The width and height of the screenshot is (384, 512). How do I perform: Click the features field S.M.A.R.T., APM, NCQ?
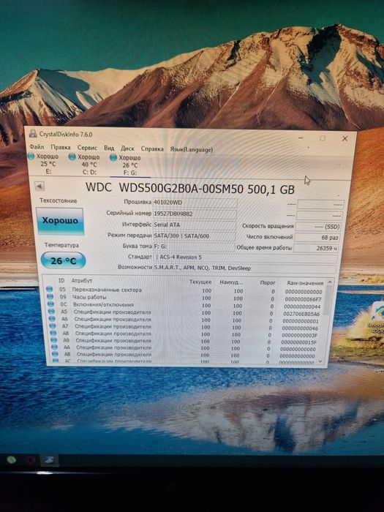244,268
